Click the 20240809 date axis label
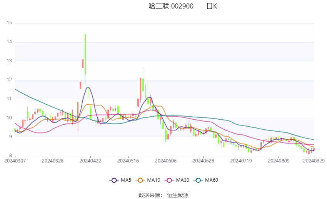327x199 pixels. pyautogui.click(x=279, y=161)
